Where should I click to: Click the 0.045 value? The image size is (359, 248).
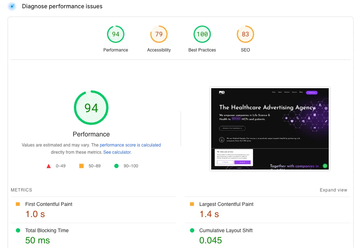(x=210, y=240)
